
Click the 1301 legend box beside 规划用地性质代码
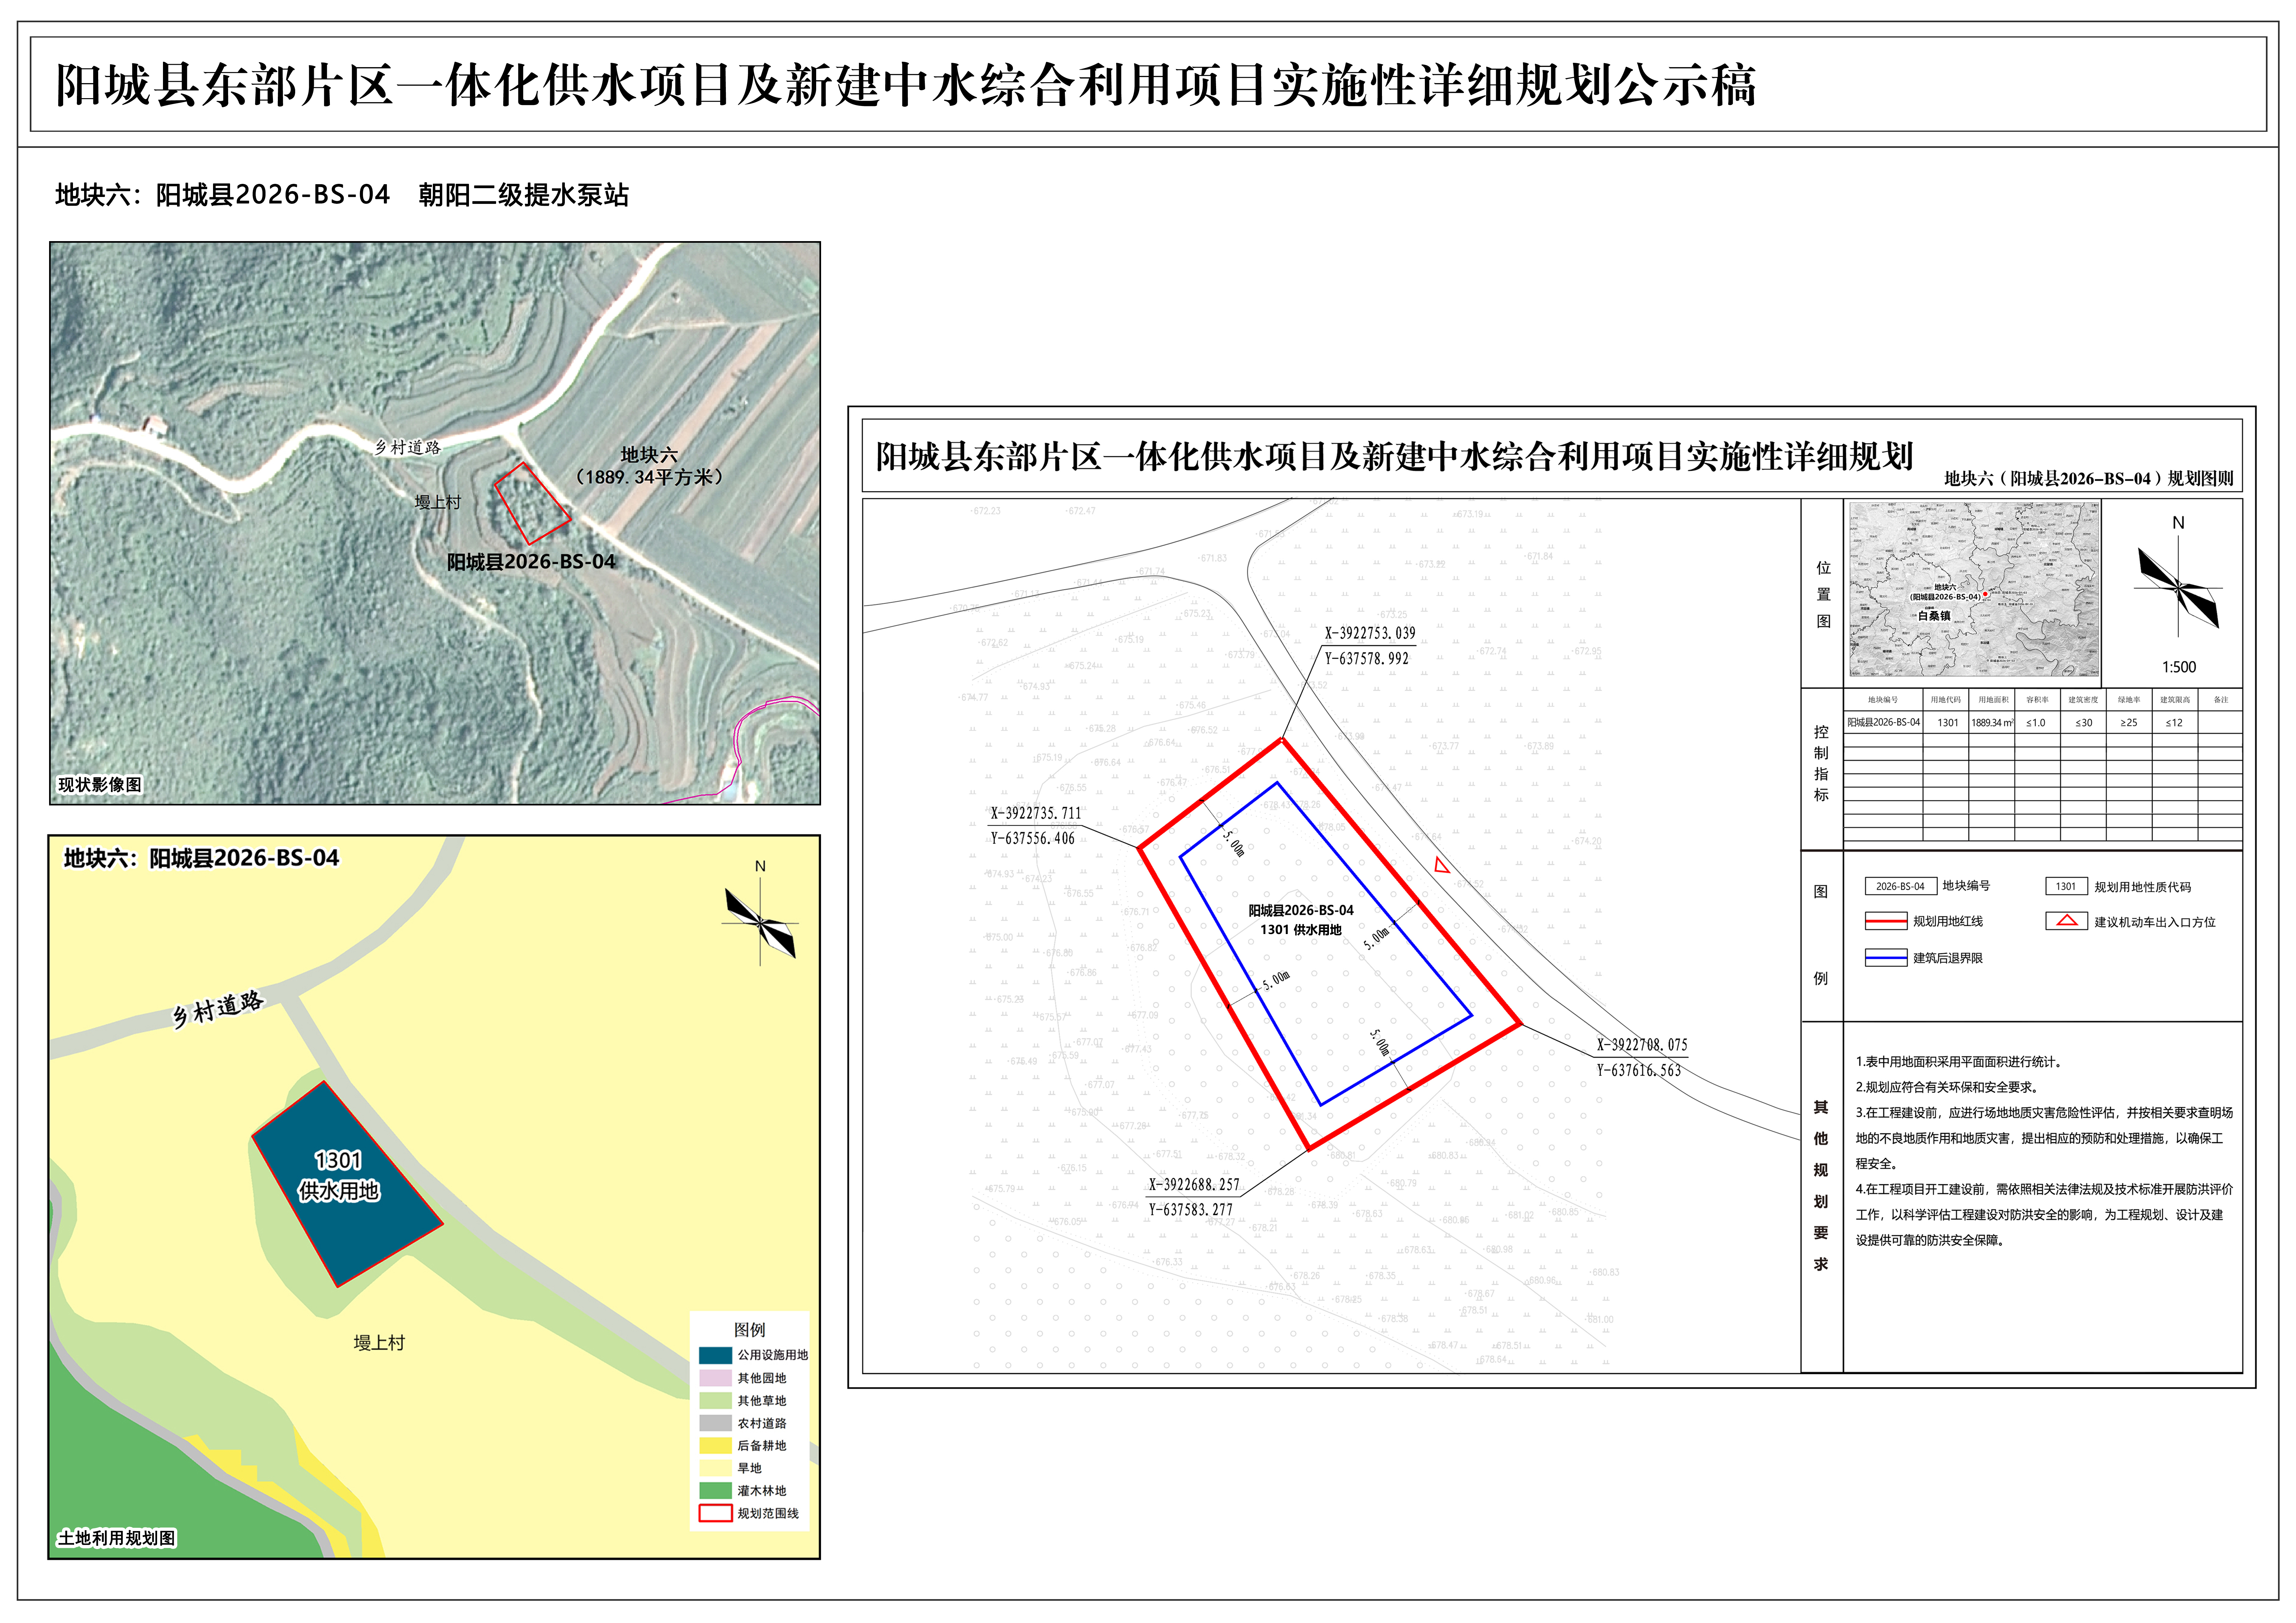[2066, 886]
